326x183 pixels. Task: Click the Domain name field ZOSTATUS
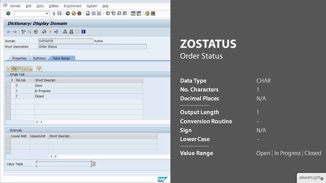(x=65, y=41)
